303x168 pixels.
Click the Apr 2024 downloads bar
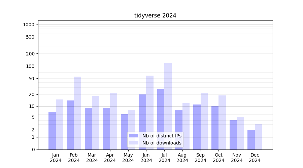(113, 121)
